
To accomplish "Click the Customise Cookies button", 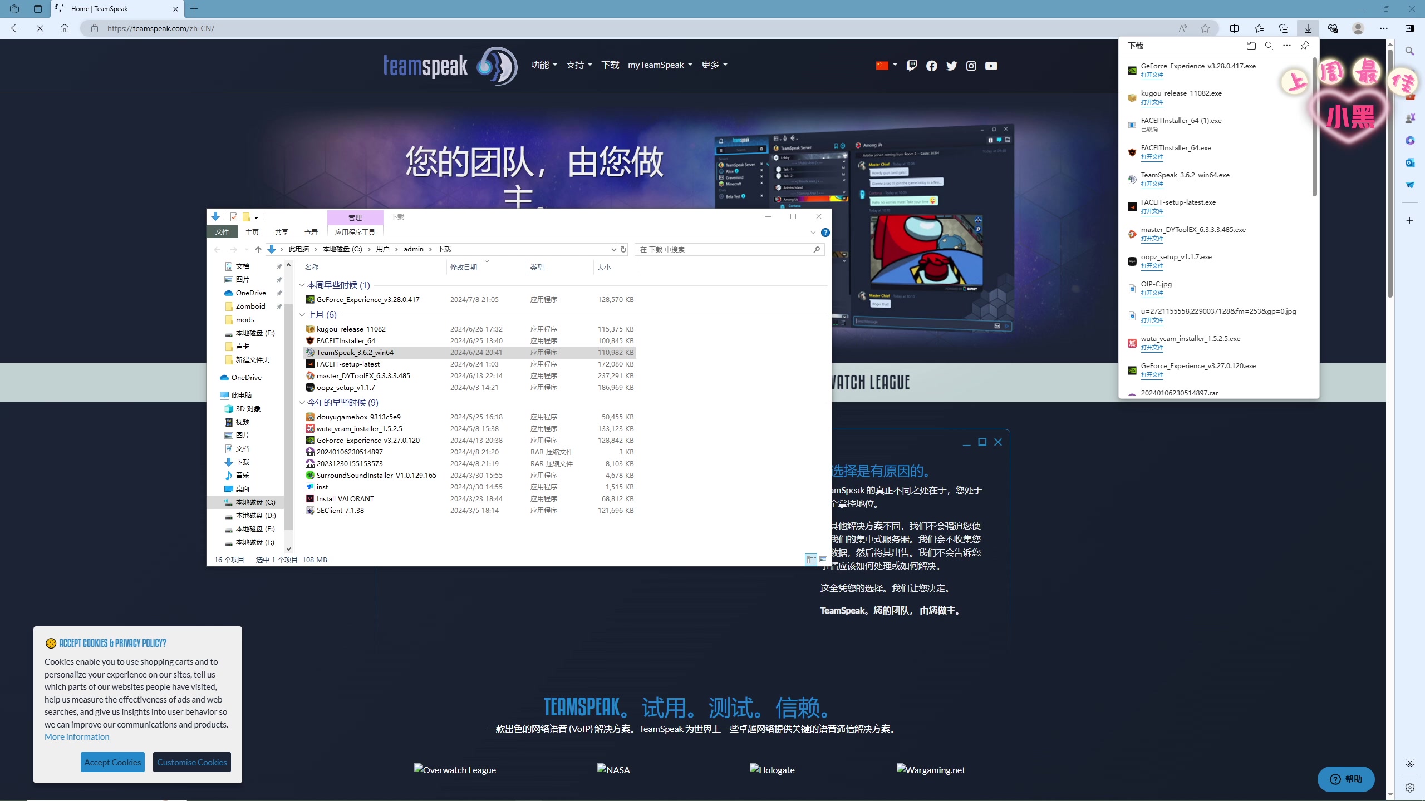I will 192,762.
